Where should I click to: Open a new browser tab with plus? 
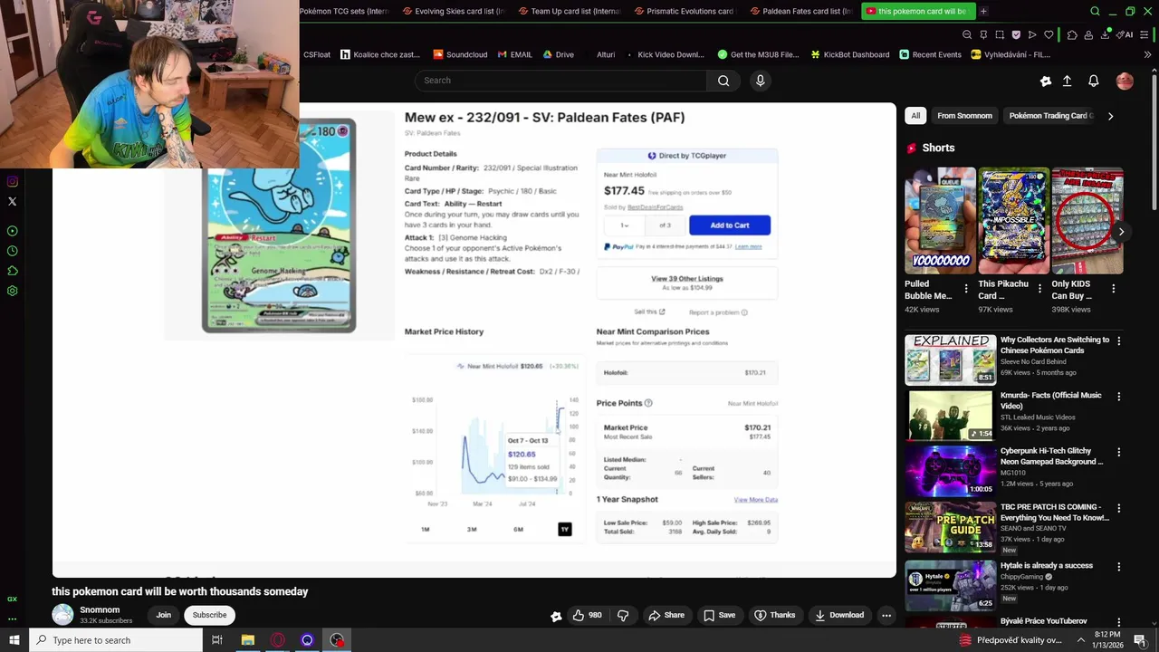point(983,11)
